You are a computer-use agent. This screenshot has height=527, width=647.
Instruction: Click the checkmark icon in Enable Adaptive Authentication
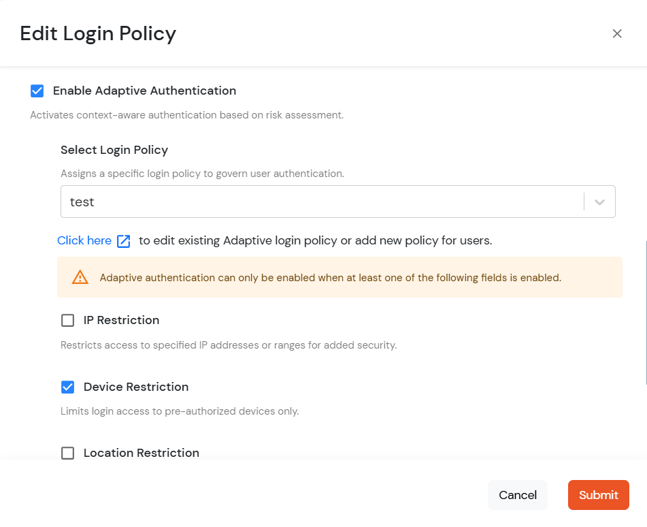coord(37,90)
